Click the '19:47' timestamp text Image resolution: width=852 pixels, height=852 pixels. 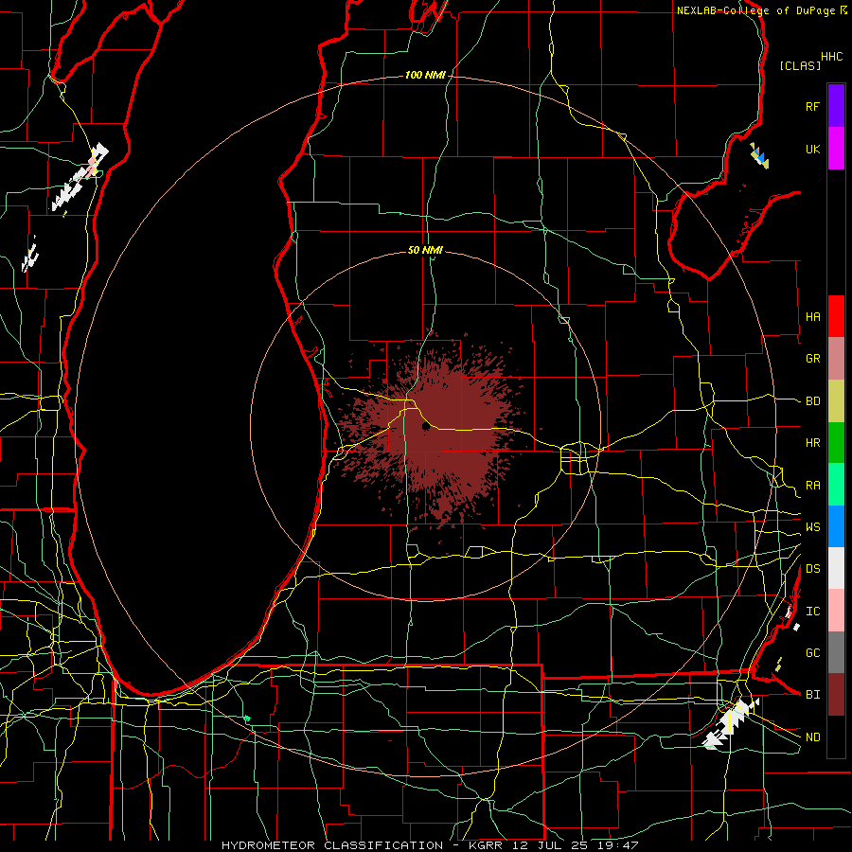(620, 845)
